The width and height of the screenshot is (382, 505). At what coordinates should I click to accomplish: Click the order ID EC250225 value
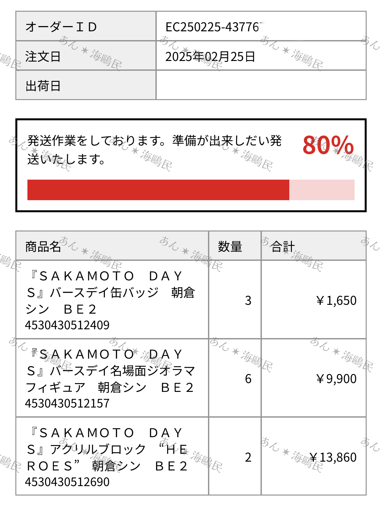214,27
